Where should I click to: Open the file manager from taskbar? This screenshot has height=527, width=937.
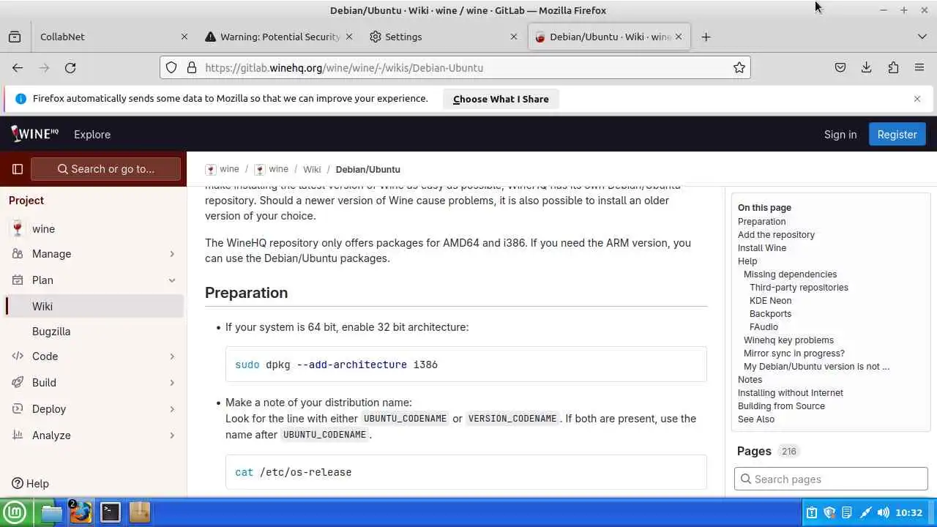[51, 512]
